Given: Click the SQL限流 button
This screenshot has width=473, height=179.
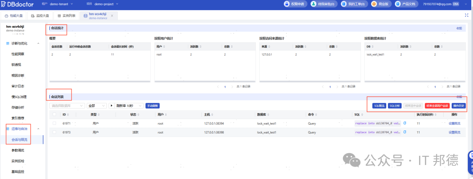Looking at the screenshot, I should (379, 106).
